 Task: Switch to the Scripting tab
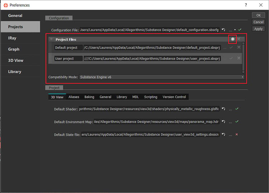click(151, 97)
